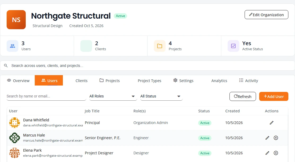295x162 pixels.
Task: Edit Dana Whitfield with pencil icon
Action: (271, 123)
